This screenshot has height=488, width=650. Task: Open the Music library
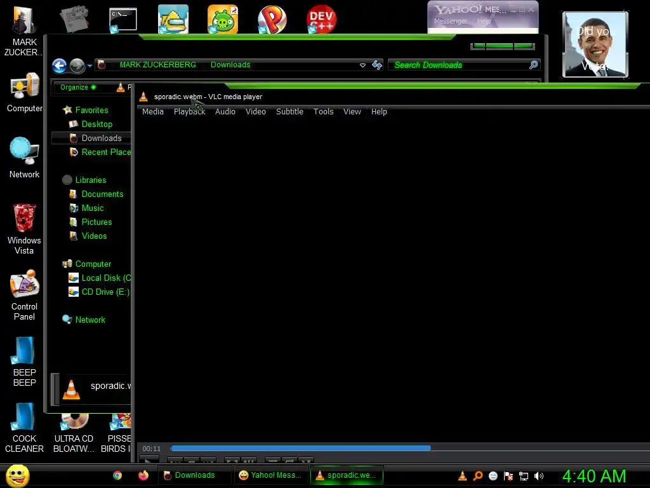click(x=92, y=208)
